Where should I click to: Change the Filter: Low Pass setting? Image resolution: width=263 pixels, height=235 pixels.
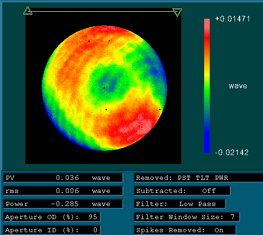tap(180, 204)
